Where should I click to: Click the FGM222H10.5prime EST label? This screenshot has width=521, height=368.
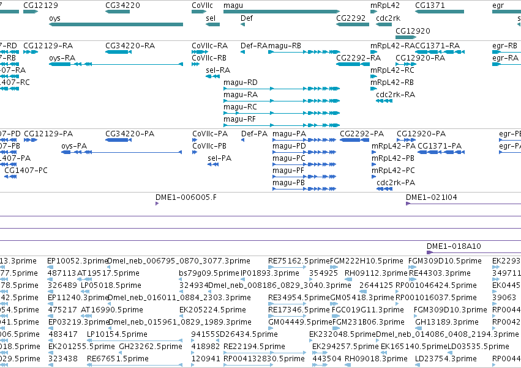point(367,261)
